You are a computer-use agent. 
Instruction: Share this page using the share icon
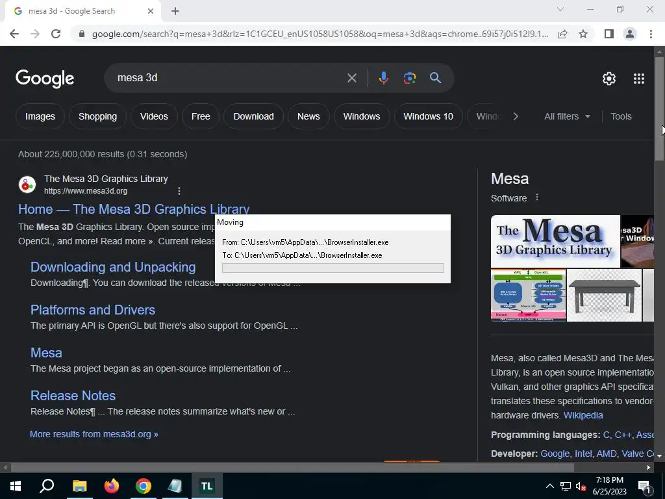point(562,34)
